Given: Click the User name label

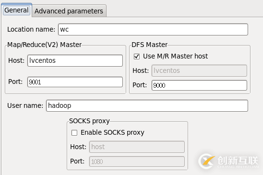Looking at the screenshot, I should [25, 106].
